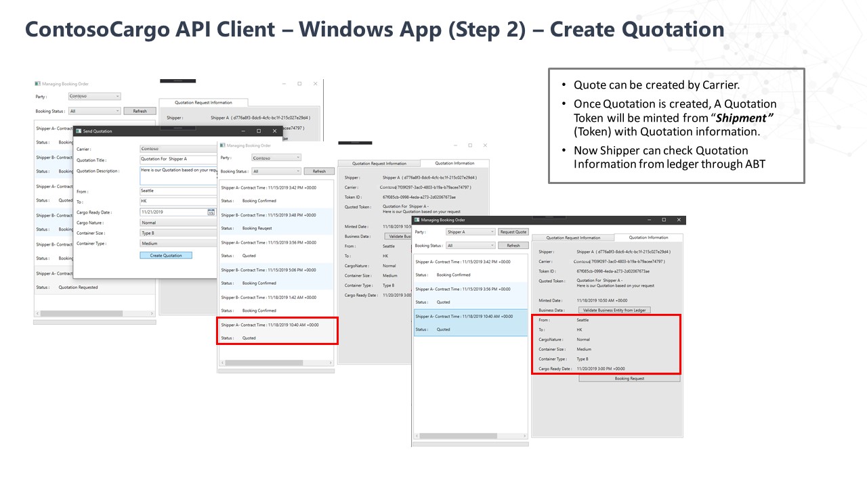Click Refresh in the Shipper A window
Screen dimensions: 867x487
coord(513,246)
